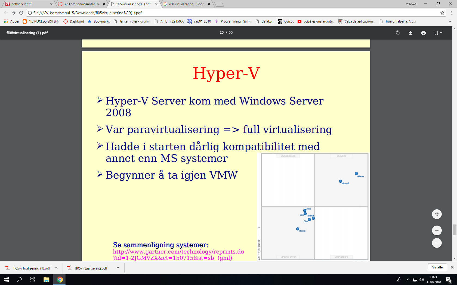Bookmark this page with the star
Screen dimensions: 457x285
click(442, 13)
